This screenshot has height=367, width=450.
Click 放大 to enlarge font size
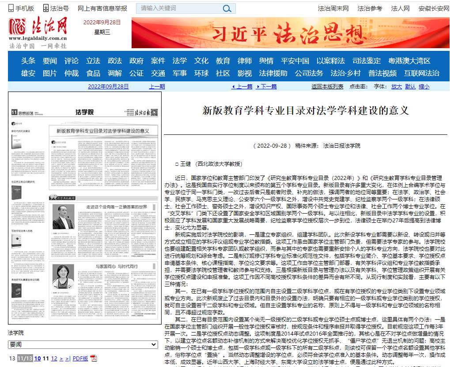pos(397,87)
